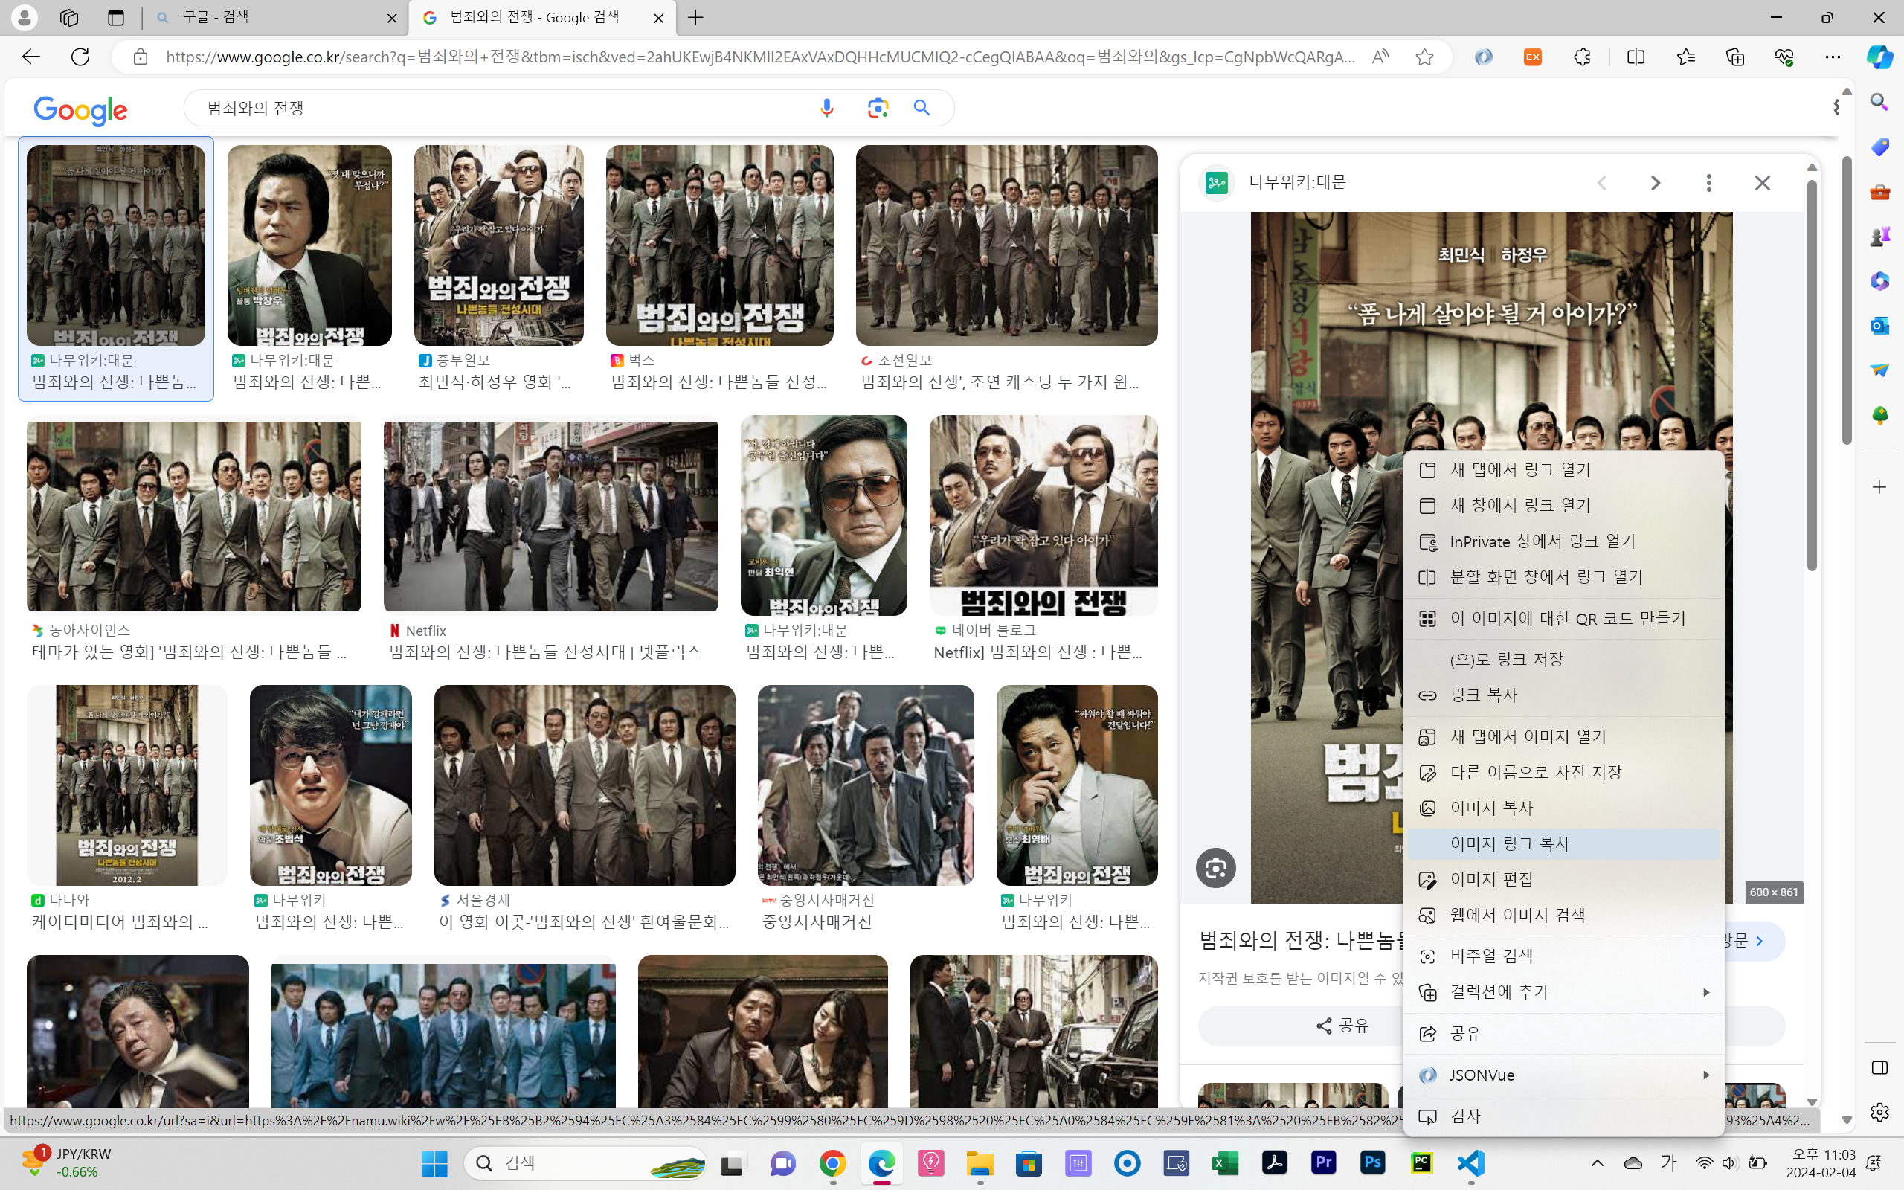Click the Google logo
This screenshot has height=1190, width=1904.
click(x=80, y=110)
